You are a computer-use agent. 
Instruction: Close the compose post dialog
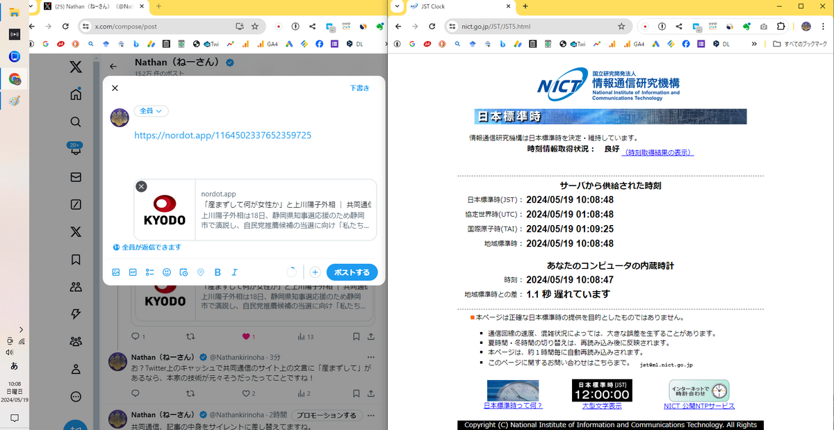tap(115, 88)
